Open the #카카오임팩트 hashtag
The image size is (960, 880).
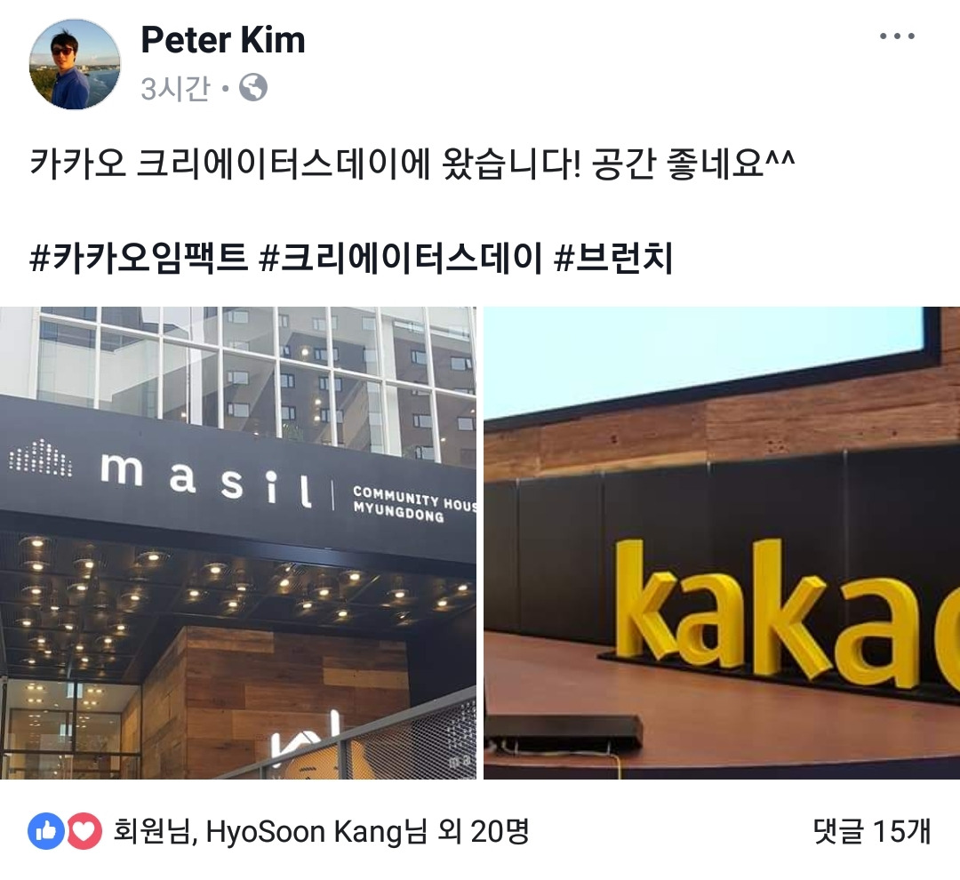(139, 258)
